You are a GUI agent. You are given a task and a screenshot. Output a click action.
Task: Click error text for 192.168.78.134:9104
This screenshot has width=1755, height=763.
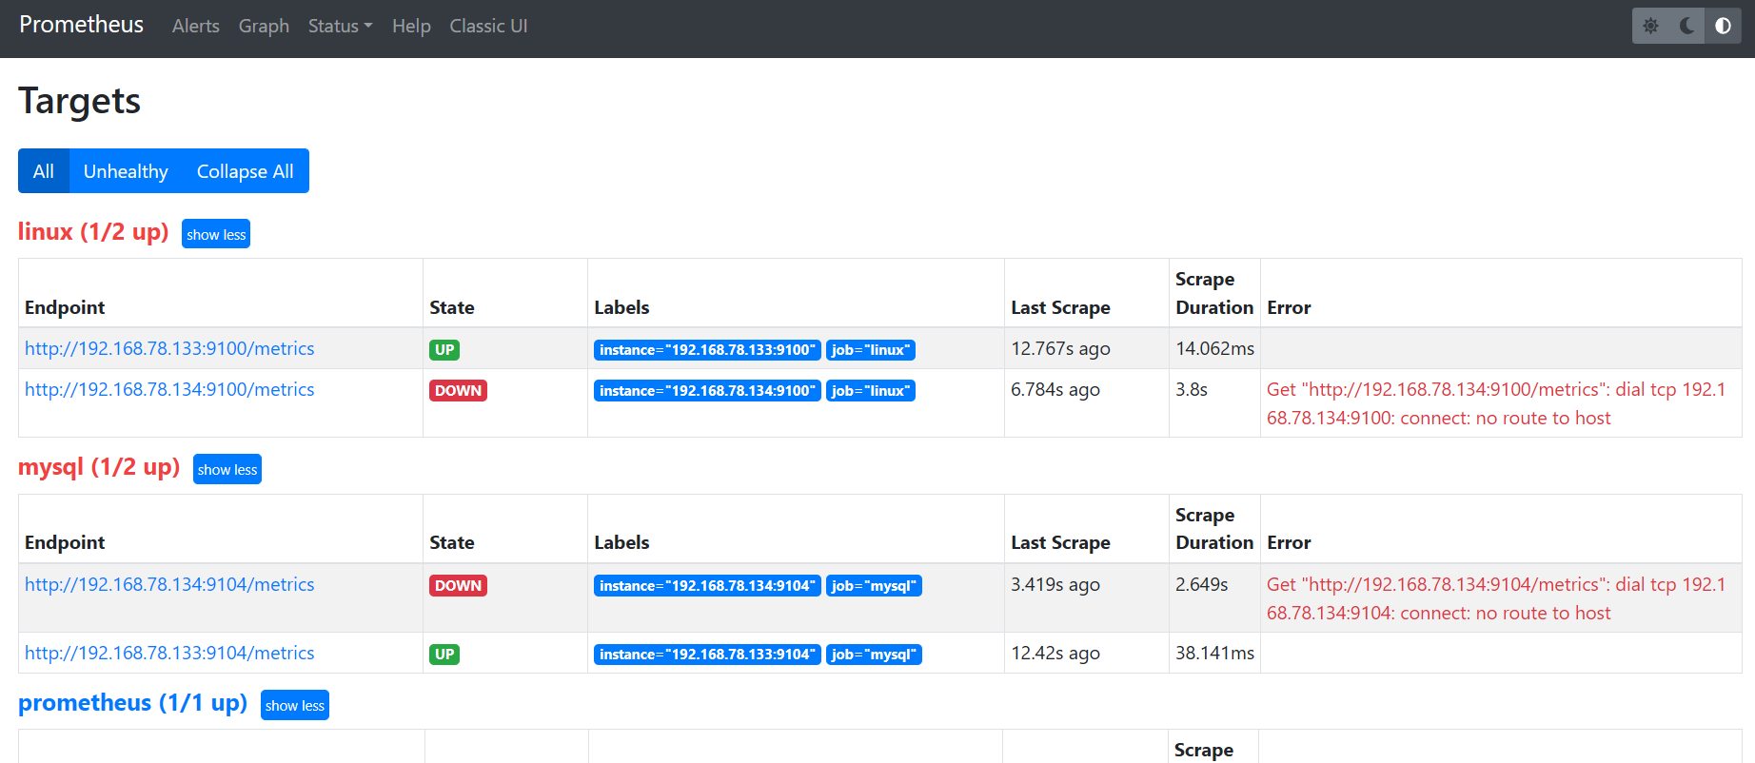1496,598
